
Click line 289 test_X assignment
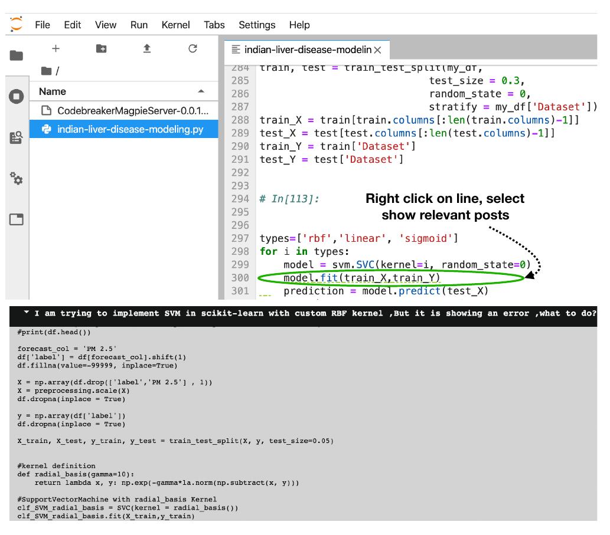(407, 133)
